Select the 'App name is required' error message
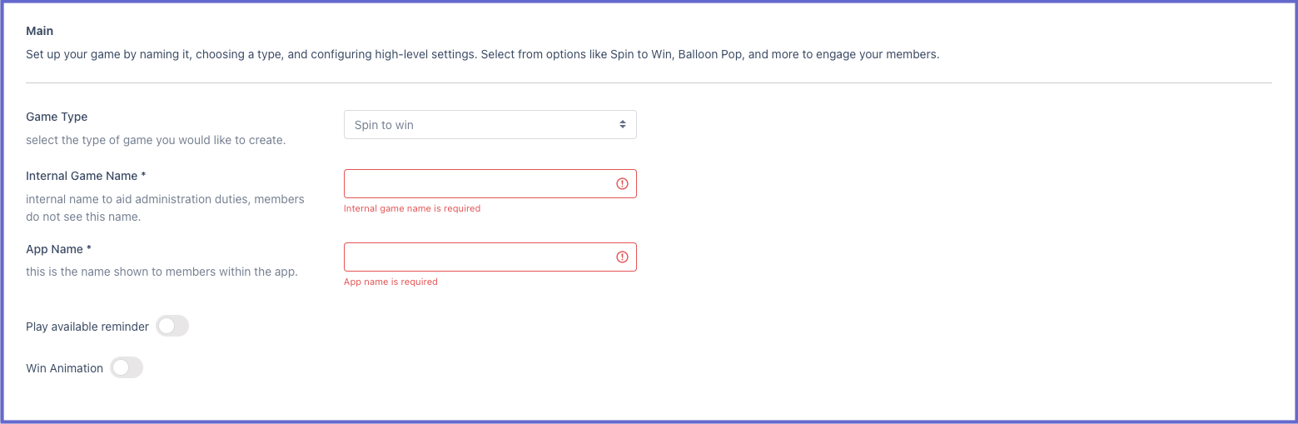This screenshot has width=1298, height=424. 390,282
